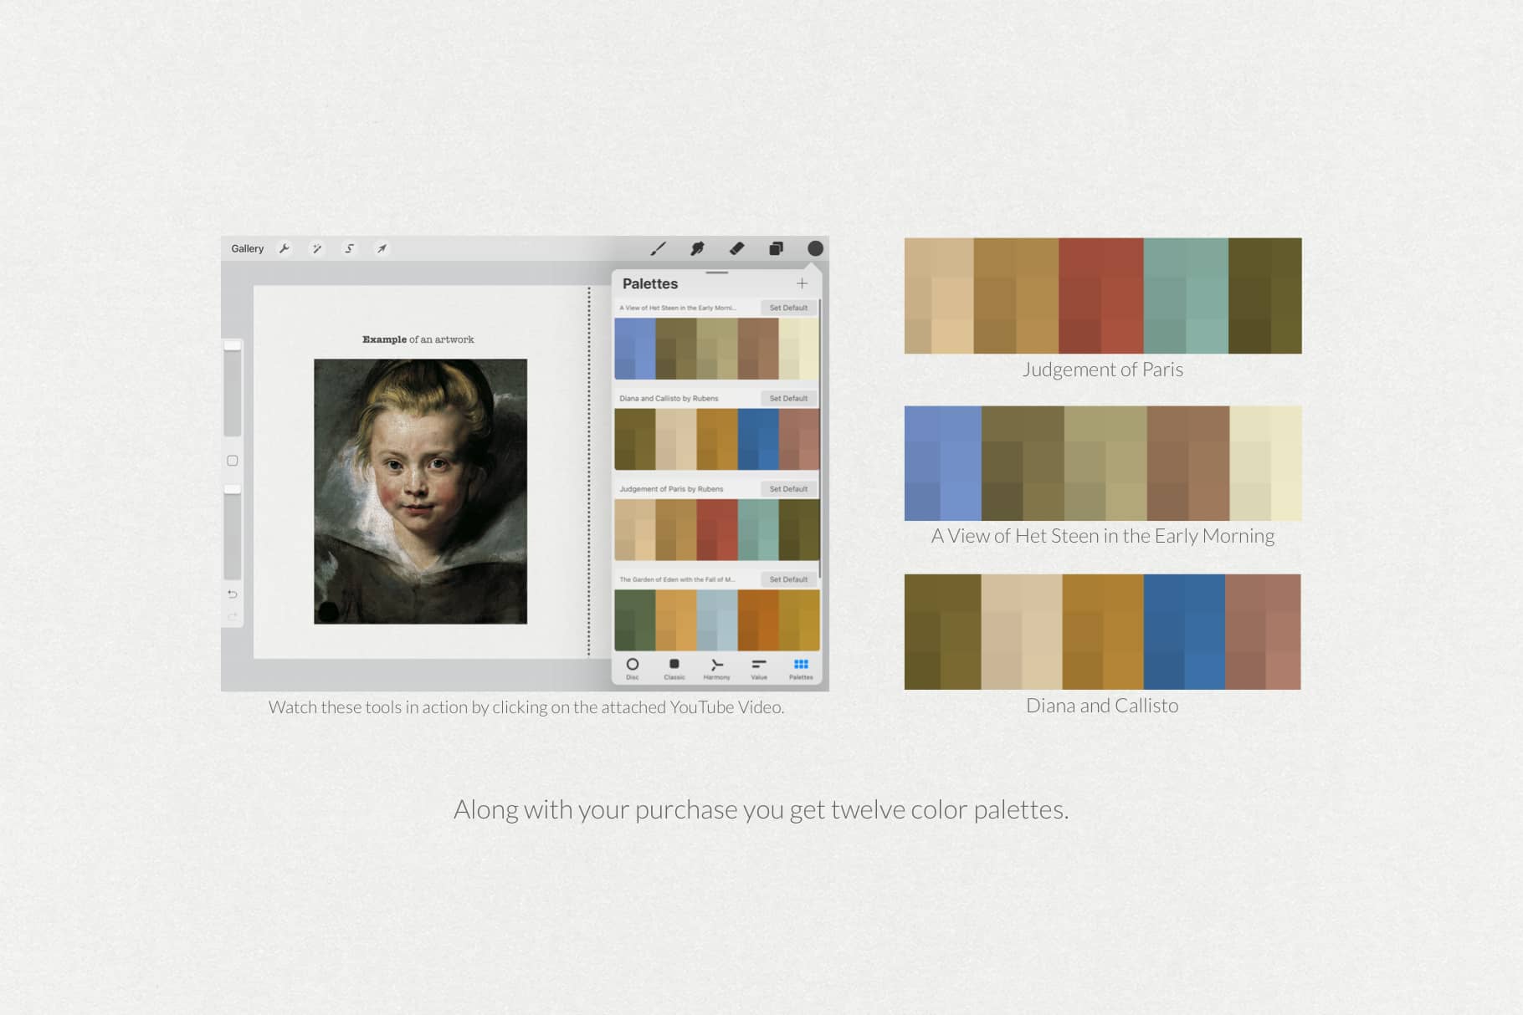The image size is (1523, 1015).
Task: Create a new palette with the plus button
Action: (802, 283)
